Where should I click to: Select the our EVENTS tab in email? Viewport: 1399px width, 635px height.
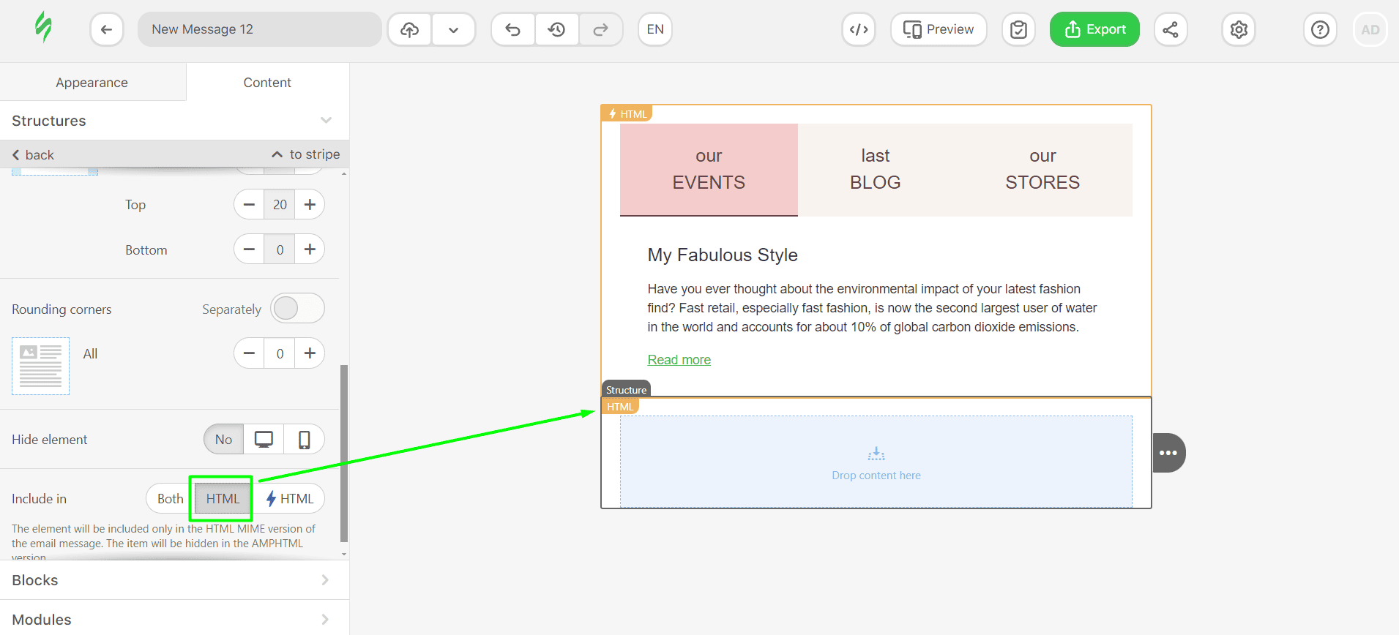click(709, 170)
